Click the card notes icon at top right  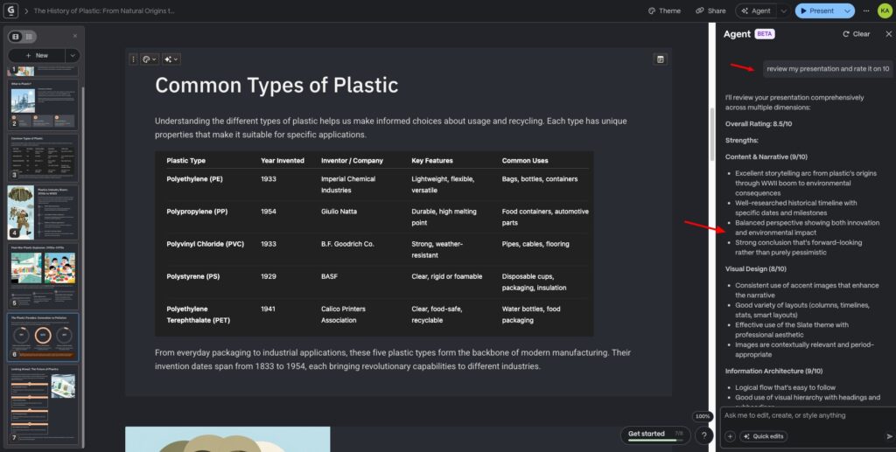[x=661, y=59]
